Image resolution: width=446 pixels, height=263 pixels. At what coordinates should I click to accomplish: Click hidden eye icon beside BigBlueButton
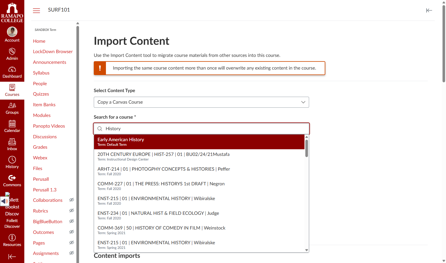(71, 221)
